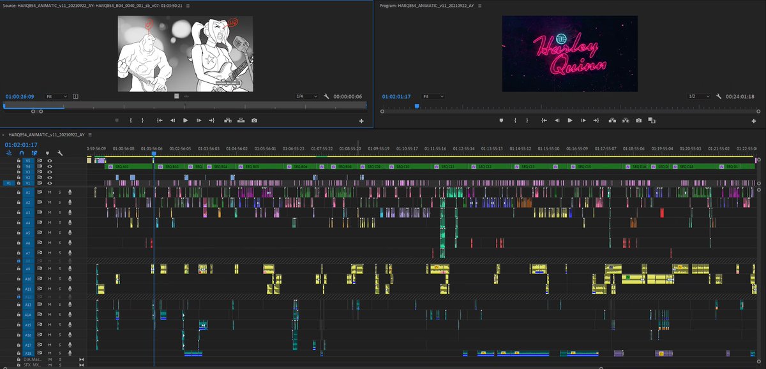This screenshot has width=766, height=369.
Task: Click timeline ruler playhead handle
Action: point(154,153)
